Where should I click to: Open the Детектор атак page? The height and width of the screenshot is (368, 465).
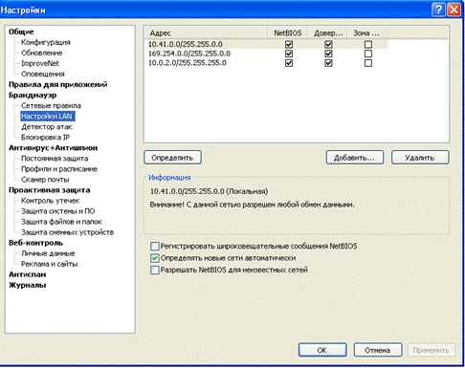pyautogui.click(x=47, y=126)
